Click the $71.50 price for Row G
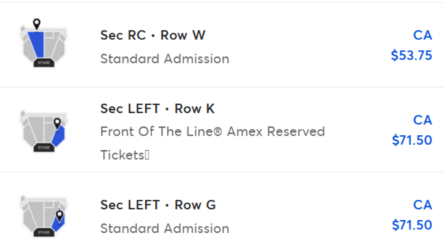444x249 pixels. [x=412, y=225]
